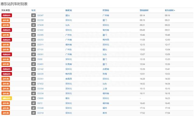Click the red 高速动车 tag in the G3142 row
This screenshot has height=117, width=194.
coord(7,69)
